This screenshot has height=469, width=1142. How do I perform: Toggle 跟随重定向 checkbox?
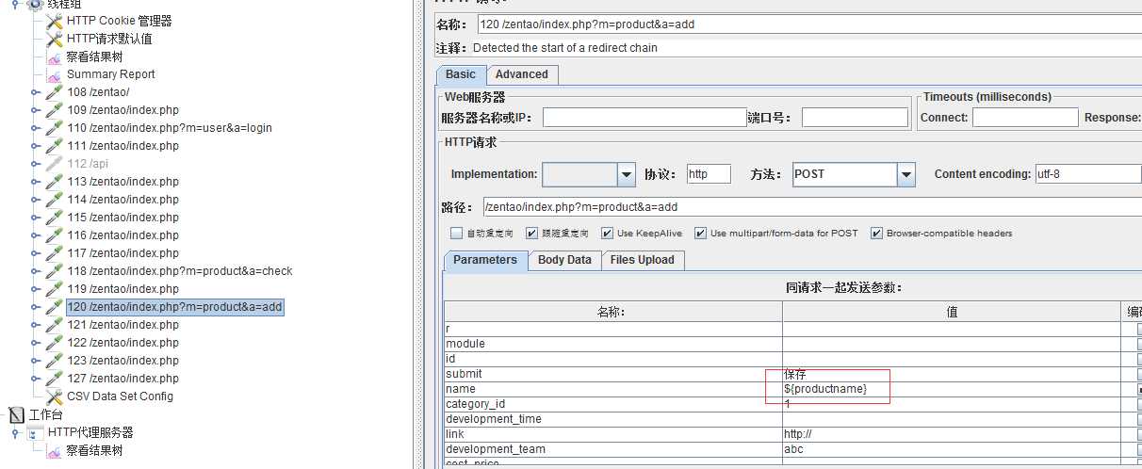coord(532,234)
